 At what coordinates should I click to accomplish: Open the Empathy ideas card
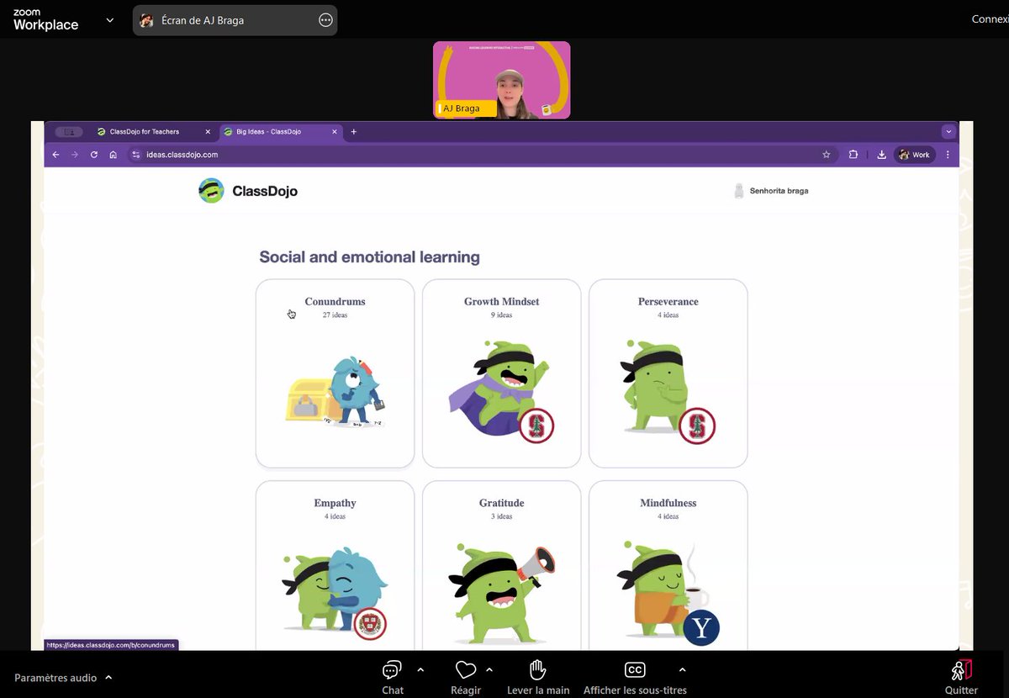click(335, 565)
